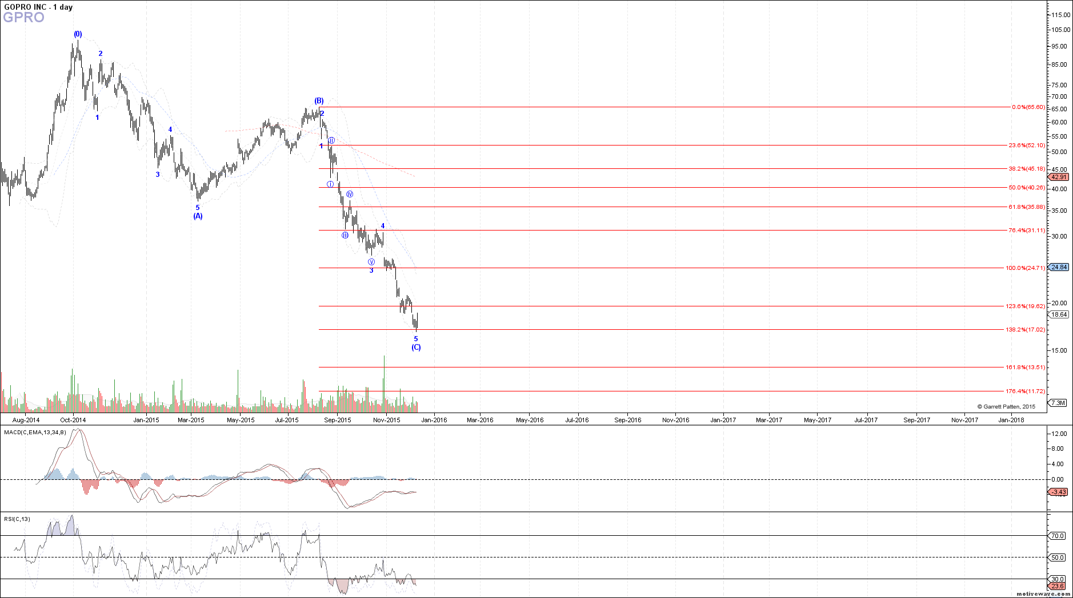
Task: Select wave 5 label above (C)
Action: coord(416,339)
